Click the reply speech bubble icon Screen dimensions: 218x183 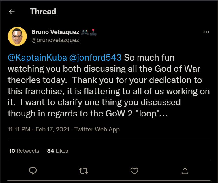point(33,171)
